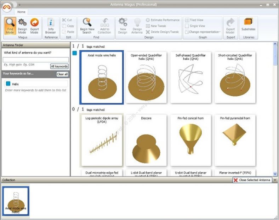The height and width of the screenshot is (220, 279).
Task: Click the blue tag square beside tags matched
Action: coord(74,53)
